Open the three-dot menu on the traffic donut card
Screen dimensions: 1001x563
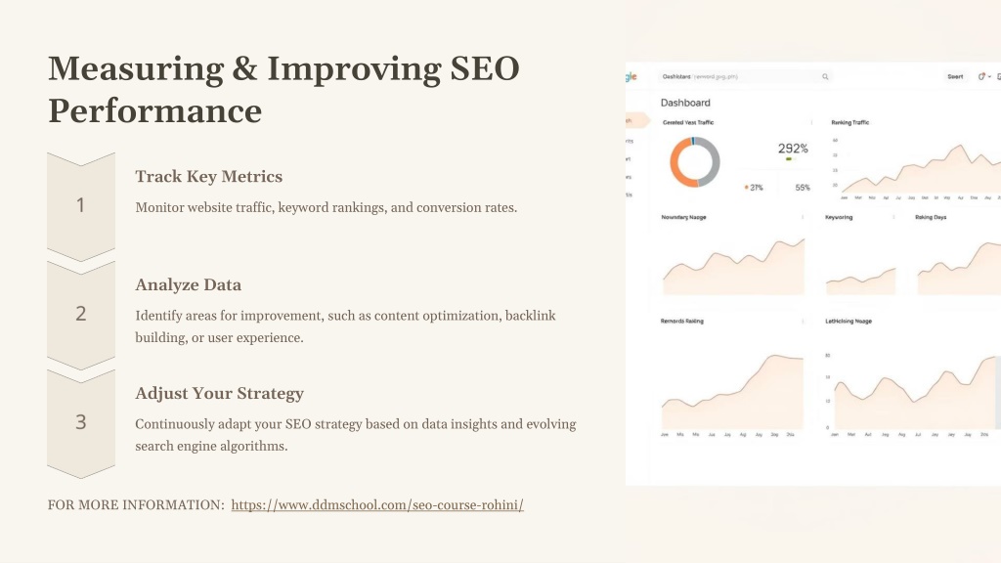point(811,122)
